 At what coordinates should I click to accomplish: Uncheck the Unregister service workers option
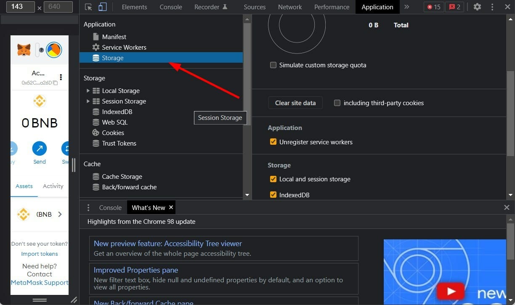[273, 142]
